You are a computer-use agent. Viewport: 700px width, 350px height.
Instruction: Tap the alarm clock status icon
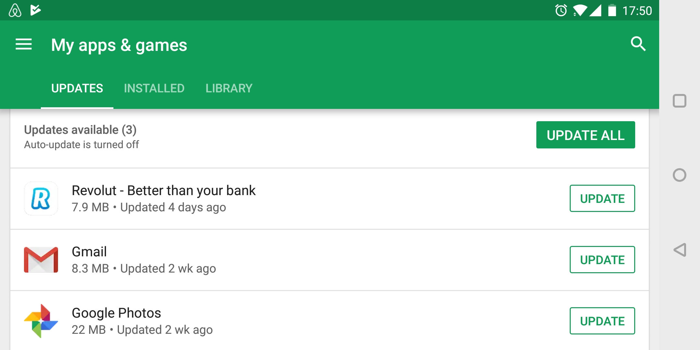tap(561, 10)
